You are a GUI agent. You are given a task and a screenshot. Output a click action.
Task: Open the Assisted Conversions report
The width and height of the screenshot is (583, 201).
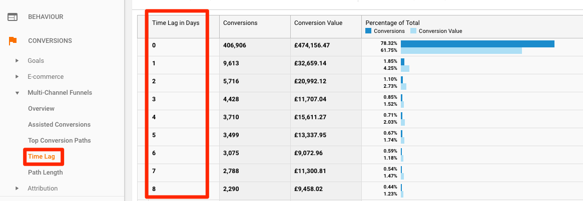59,125
